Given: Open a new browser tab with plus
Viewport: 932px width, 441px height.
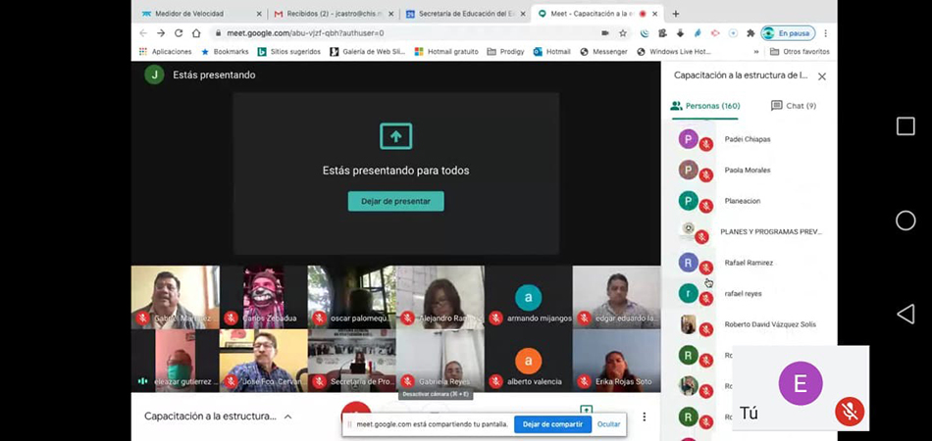Looking at the screenshot, I should click(x=675, y=14).
